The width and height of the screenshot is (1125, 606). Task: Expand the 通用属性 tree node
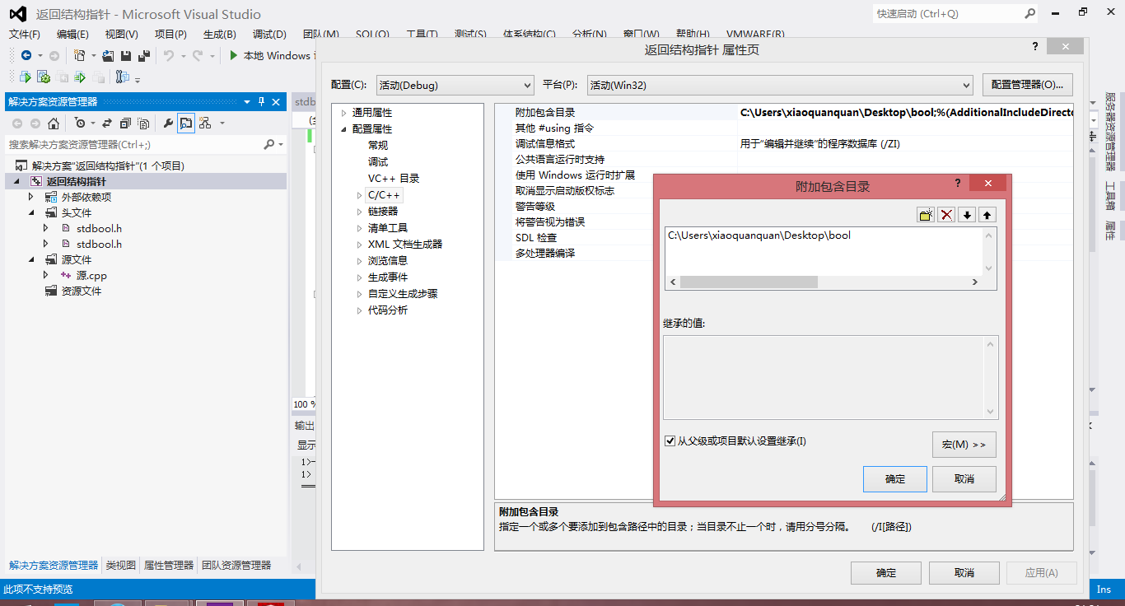point(343,113)
